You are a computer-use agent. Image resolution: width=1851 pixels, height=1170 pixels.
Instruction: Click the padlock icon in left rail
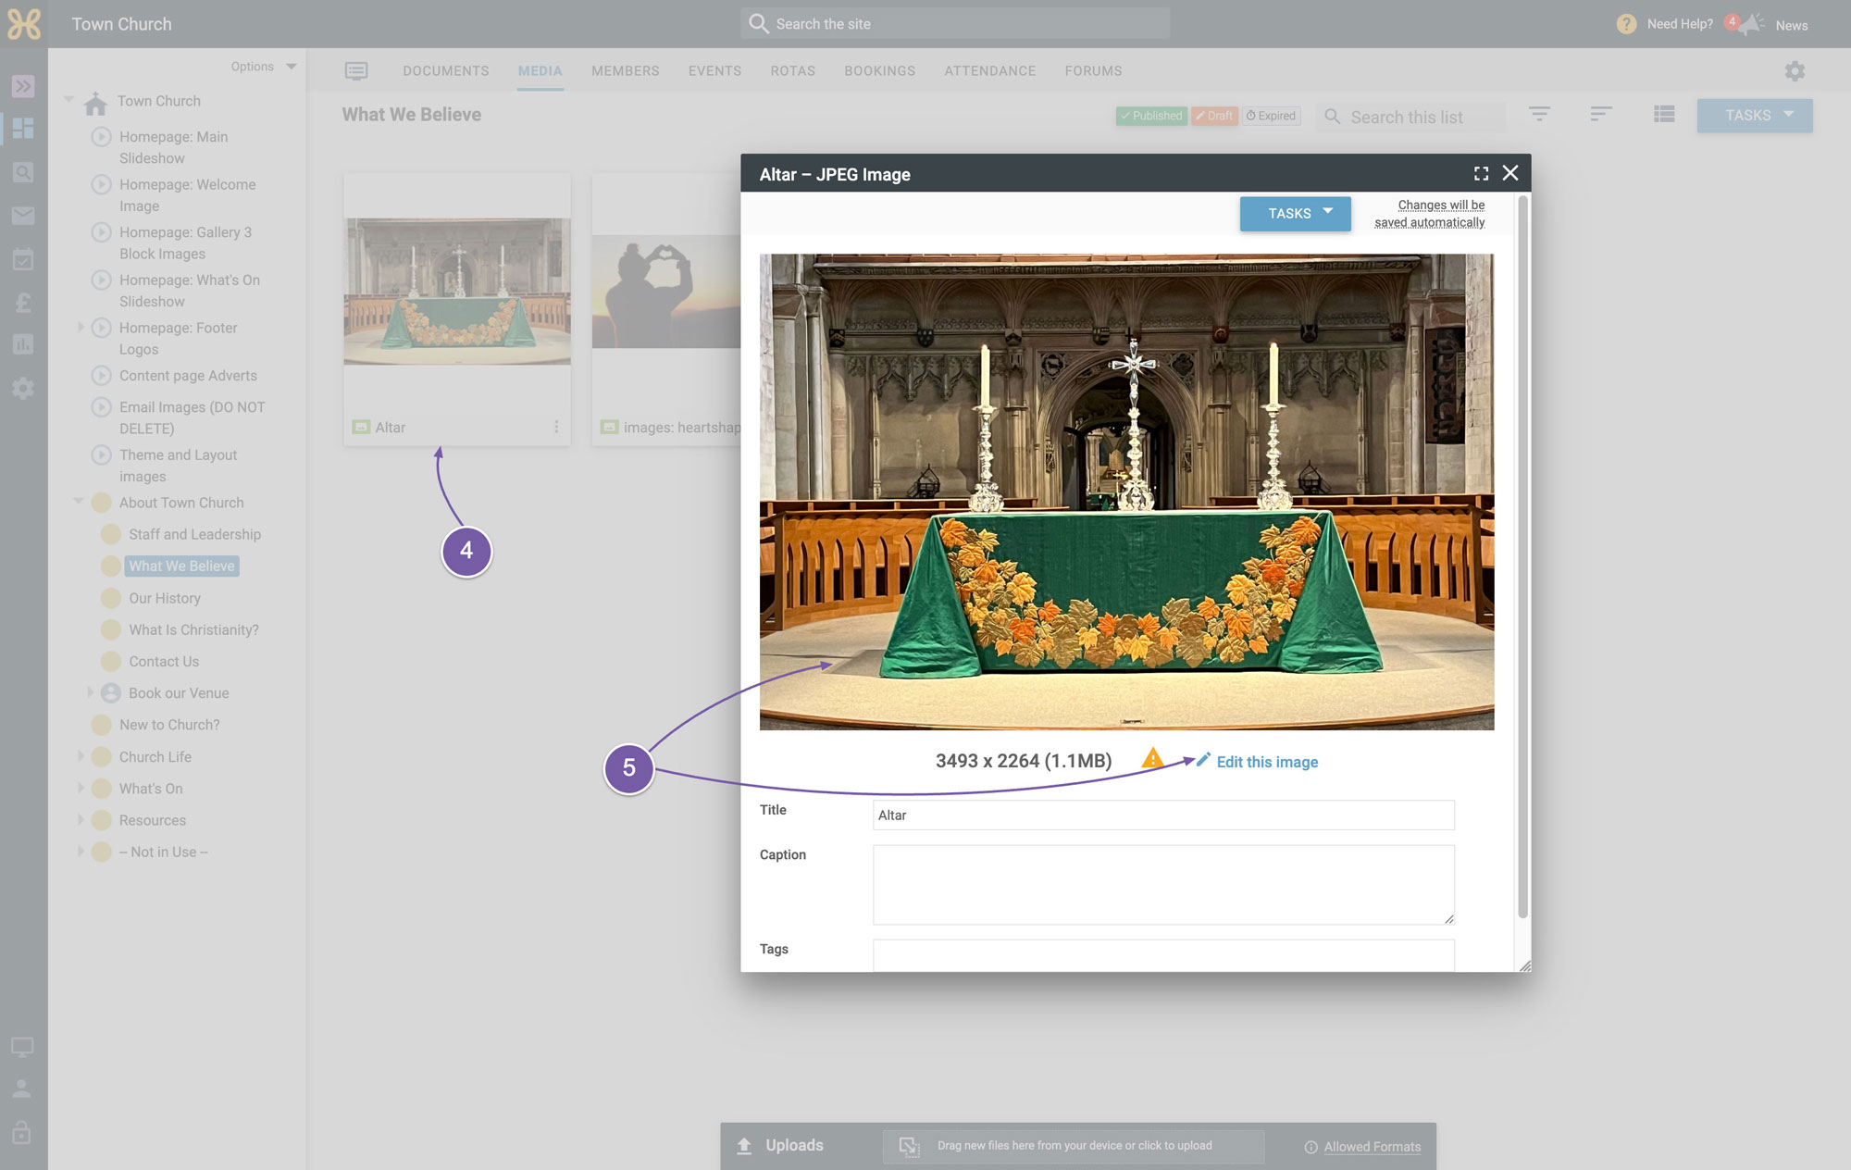[22, 1132]
